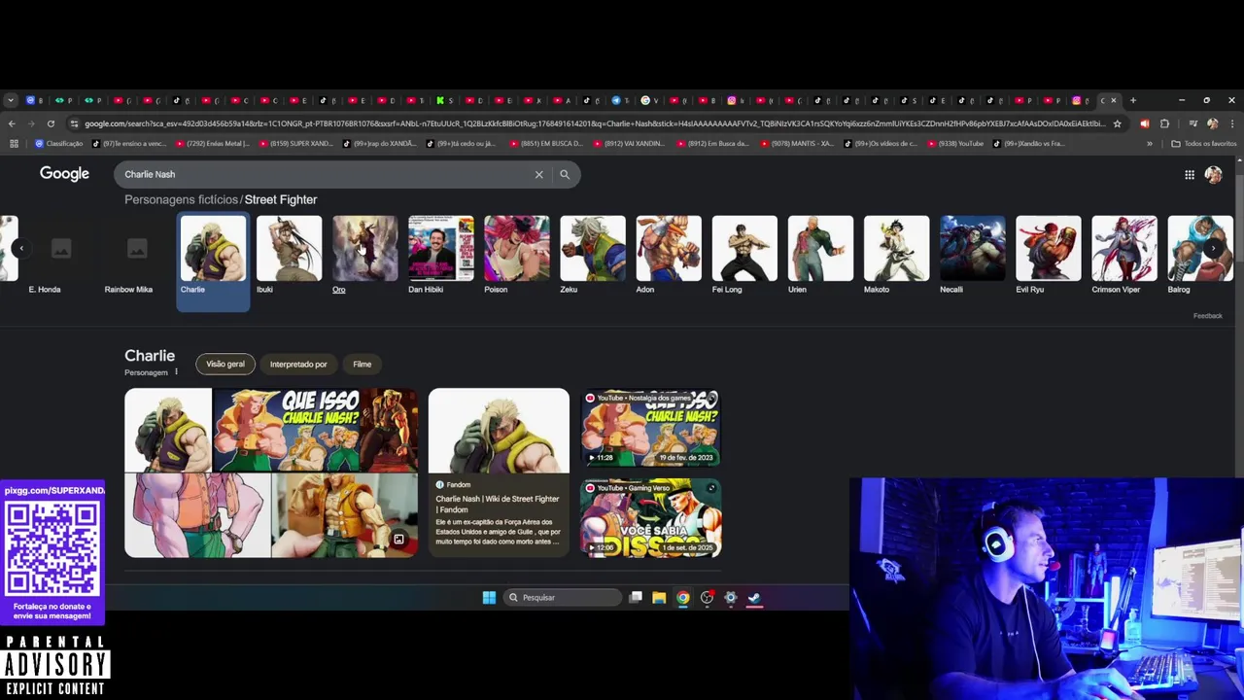Open new browser tab plus button
Screen dimensions: 1244x700
1132,100
